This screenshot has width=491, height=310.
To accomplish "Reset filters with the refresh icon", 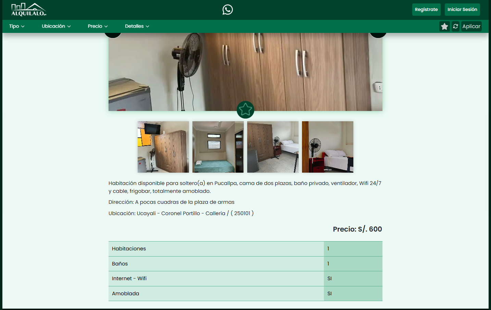I will point(455,26).
